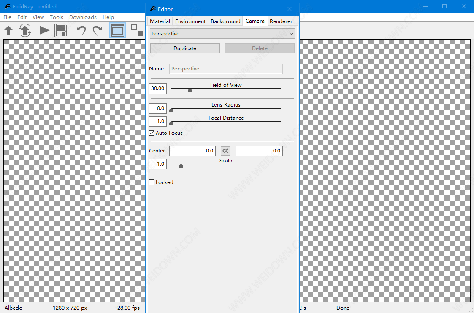Image resolution: width=474 pixels, height=313 pixels.
Task: Close the main FluidRay window
Action: tap(464, 6)
